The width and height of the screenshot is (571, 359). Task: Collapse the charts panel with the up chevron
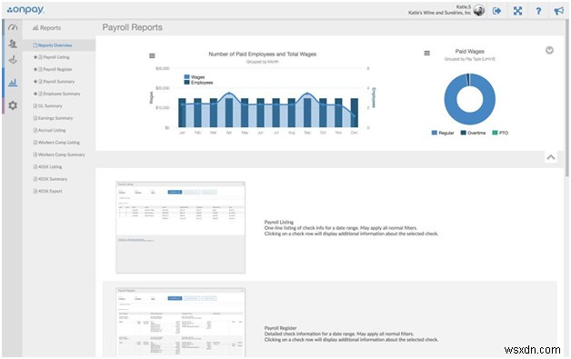[x=551, y=157]
